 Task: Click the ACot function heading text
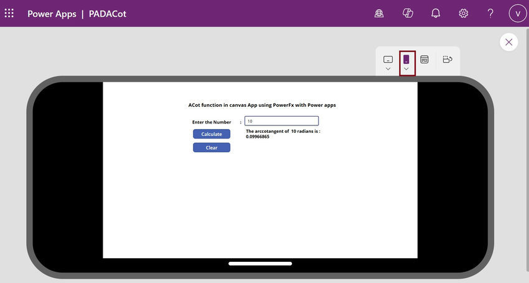[262, 105]
